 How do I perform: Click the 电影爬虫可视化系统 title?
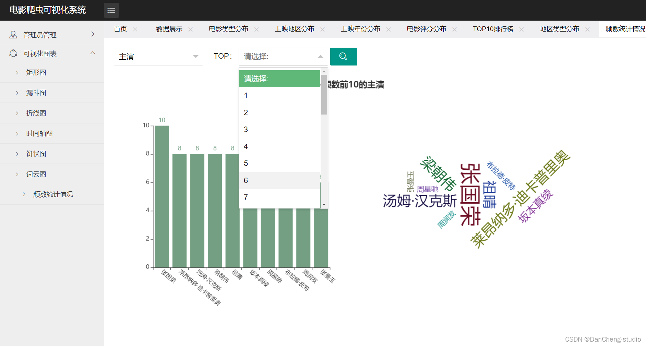point(48,10)
